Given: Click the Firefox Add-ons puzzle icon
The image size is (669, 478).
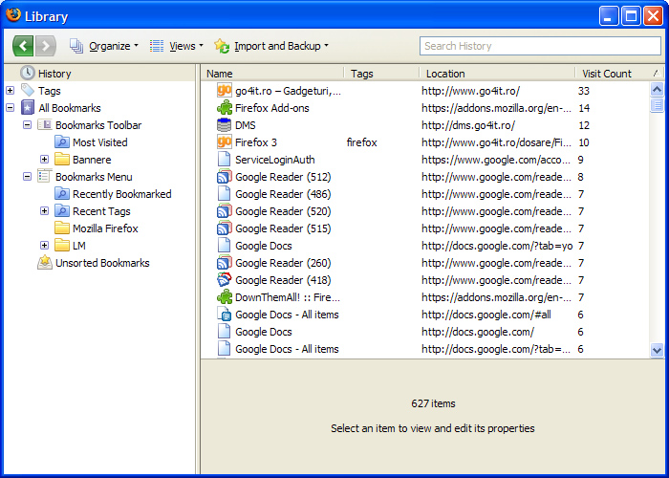Looking at the screenshot, I should click(225, 107).
